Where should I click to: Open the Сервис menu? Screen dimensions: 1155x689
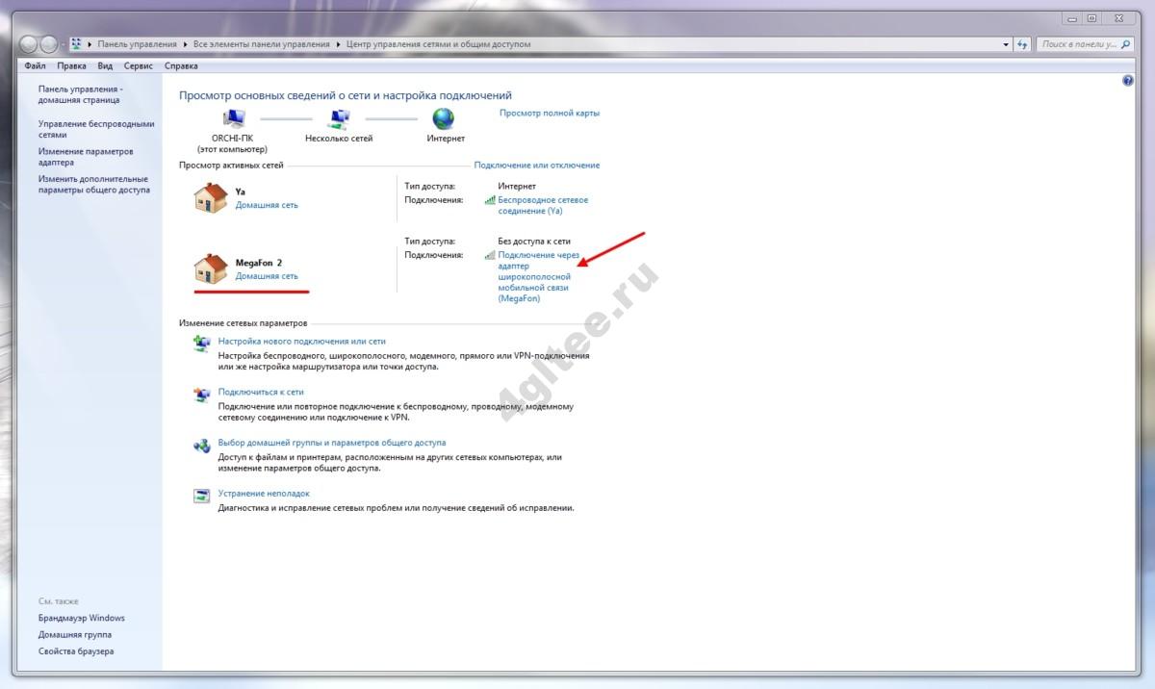(139, 66)
